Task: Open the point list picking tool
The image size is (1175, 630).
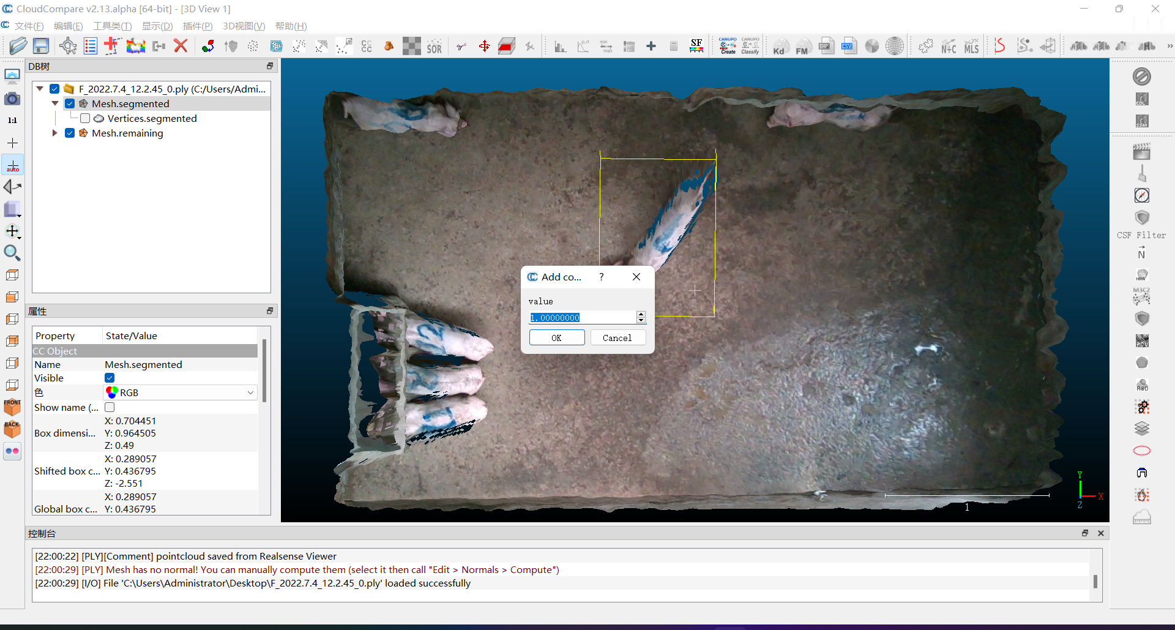Action: [90, 46]
